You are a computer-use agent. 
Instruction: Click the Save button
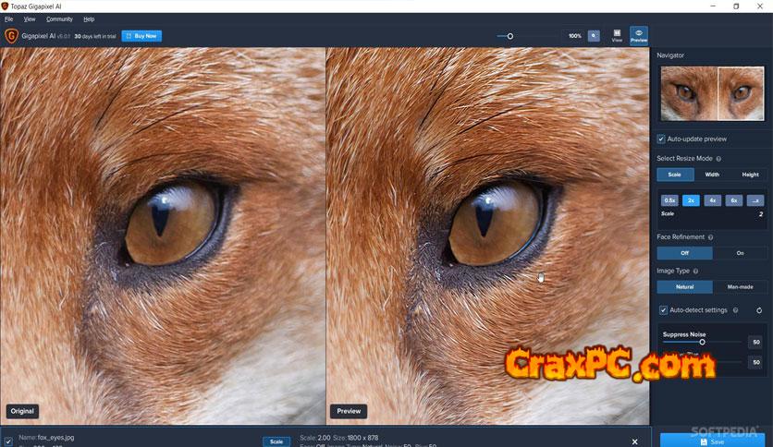tap(712, 441)
